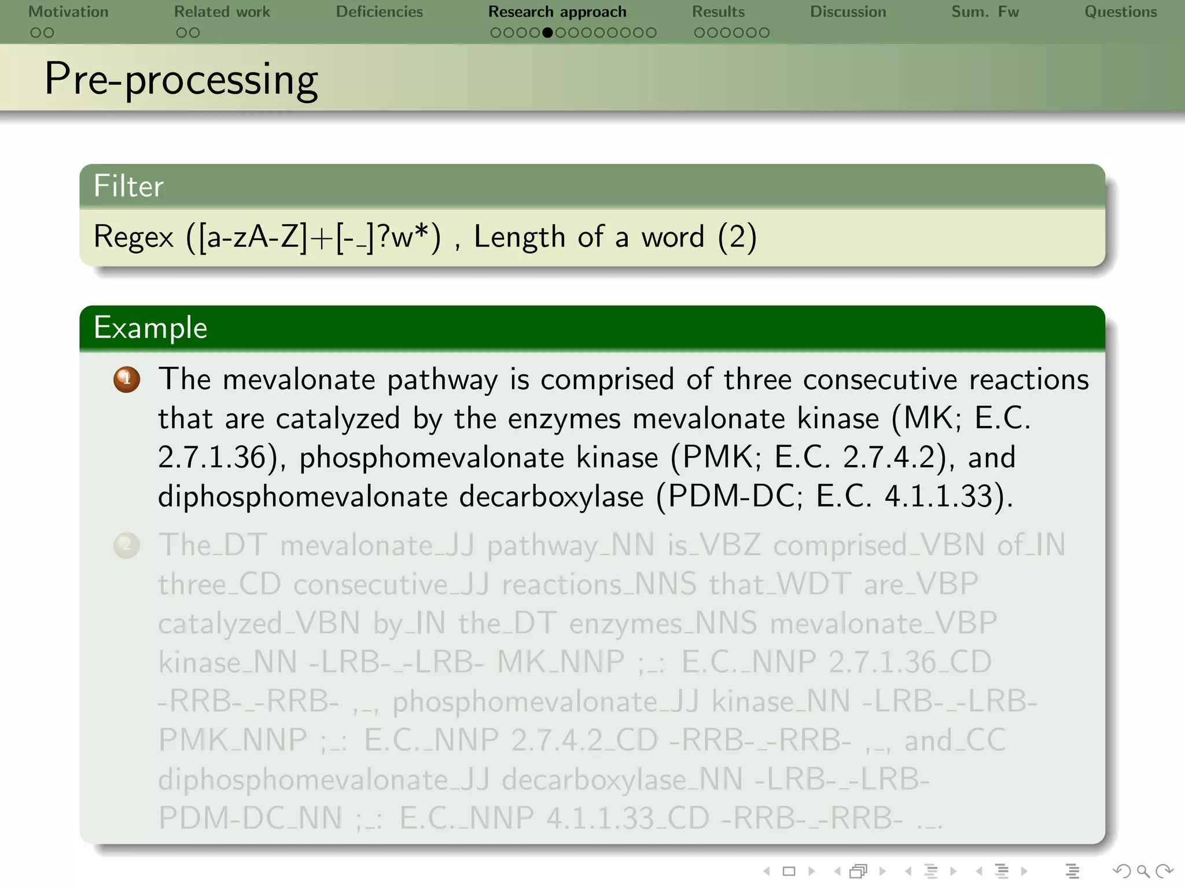1185x889 pixels.
Task: Click the last dot under Results
Action: 764,33
